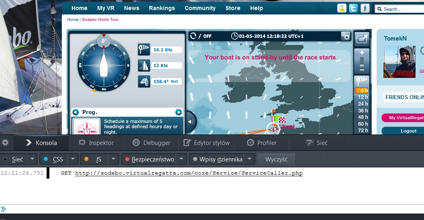Open the Twitter icon link
This screenshot has width=424, height=220.
(x=353, y=8)
